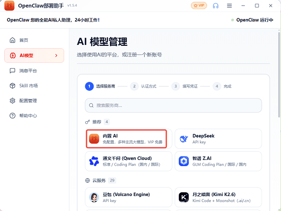The image size is (281, 211).
Task: Close the OpenClaw window
Action: tap(271, 6)
